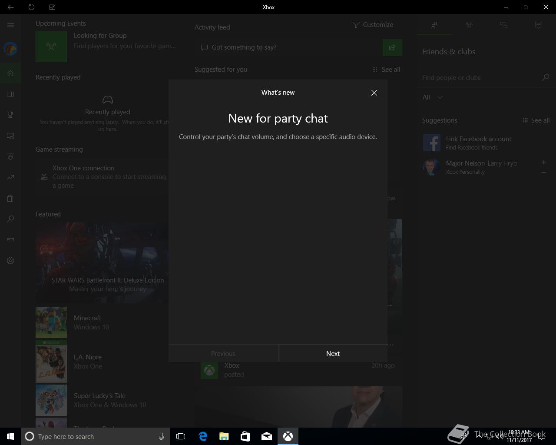Screen dimensions: 556x445
Task: Go to Home in the sidebar
Action: pos(10,73)
